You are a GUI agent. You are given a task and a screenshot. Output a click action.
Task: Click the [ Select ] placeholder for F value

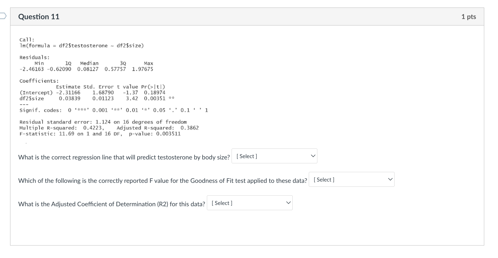coord(324,179)
